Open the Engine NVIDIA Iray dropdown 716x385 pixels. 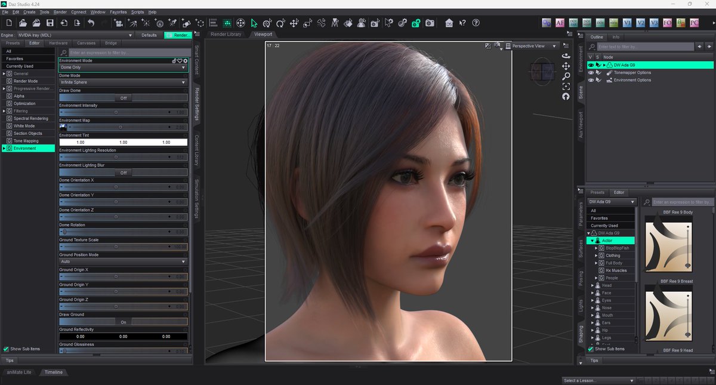point(75,35)
